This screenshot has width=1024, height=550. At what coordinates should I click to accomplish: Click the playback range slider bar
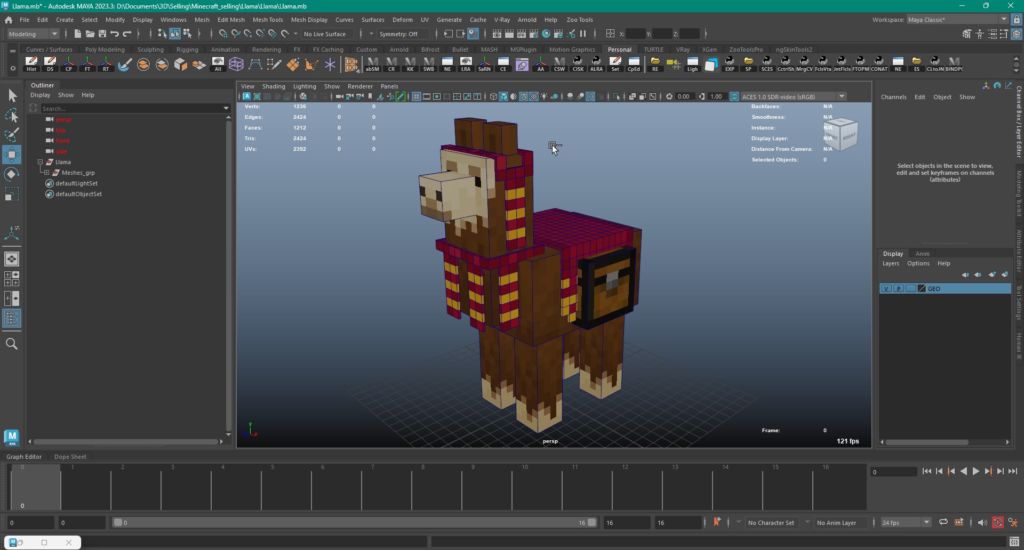point(355,522)
